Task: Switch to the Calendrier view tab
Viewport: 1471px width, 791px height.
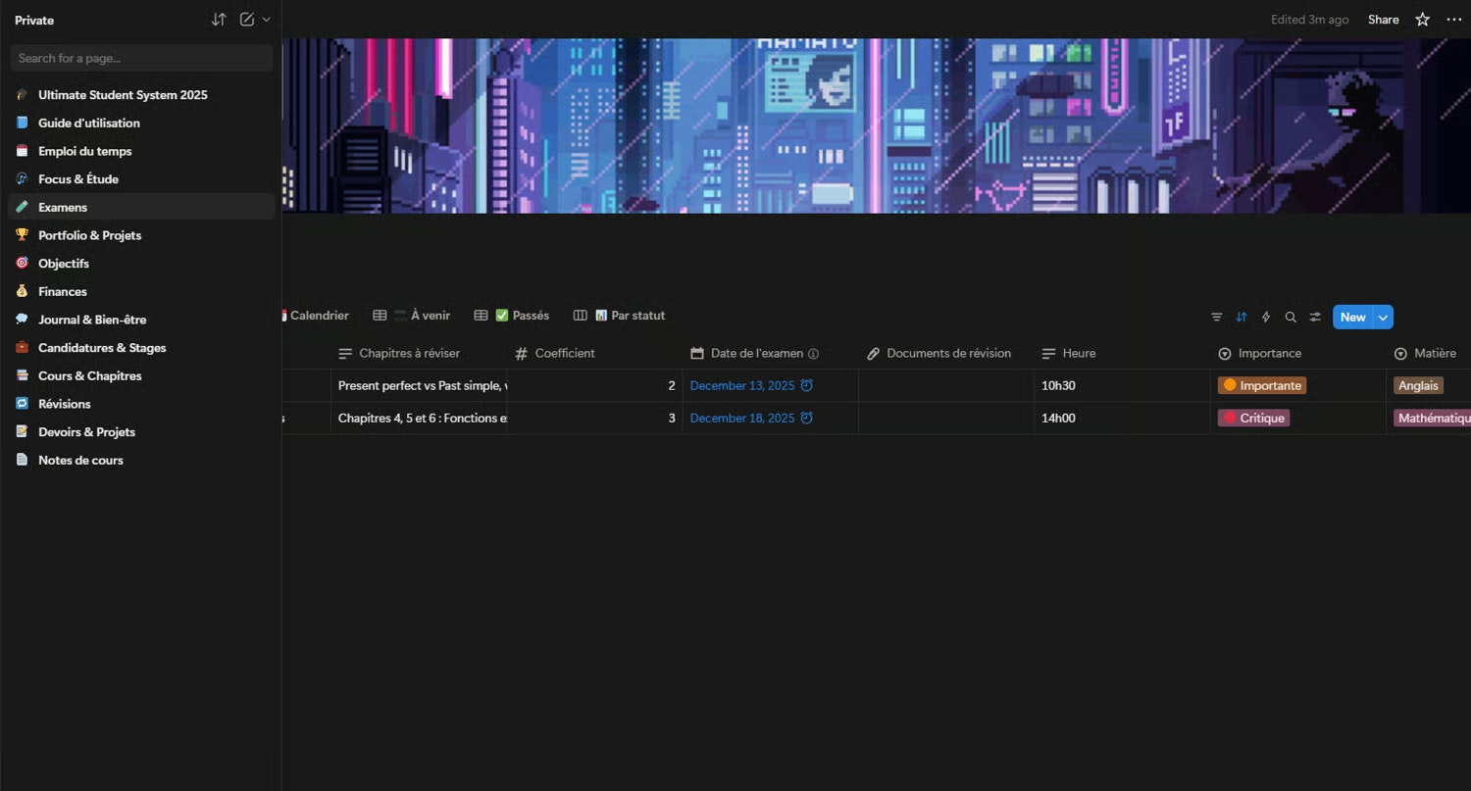Action: [x=315, y=316]
